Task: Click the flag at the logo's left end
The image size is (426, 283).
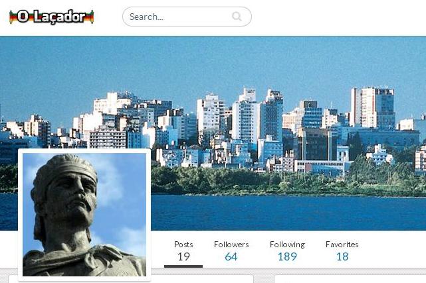Action: click(13, 17)
